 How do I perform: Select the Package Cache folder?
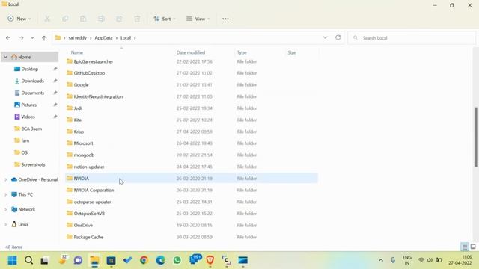click(x=88, y=237)
